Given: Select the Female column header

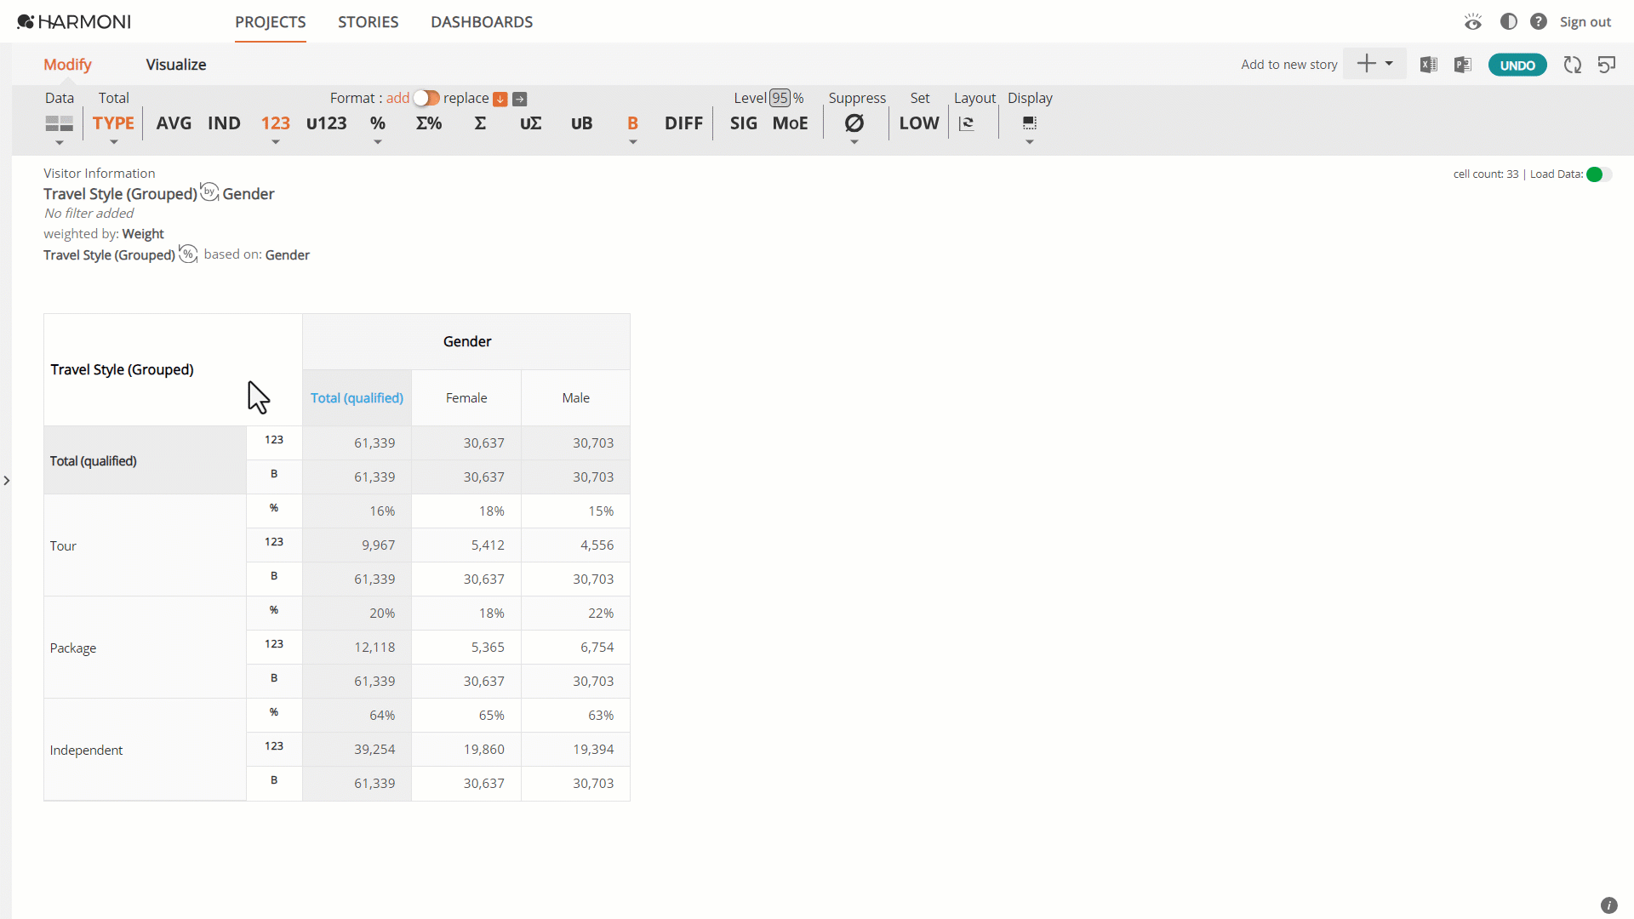Looking at the screenshot, I should [466, 398].
